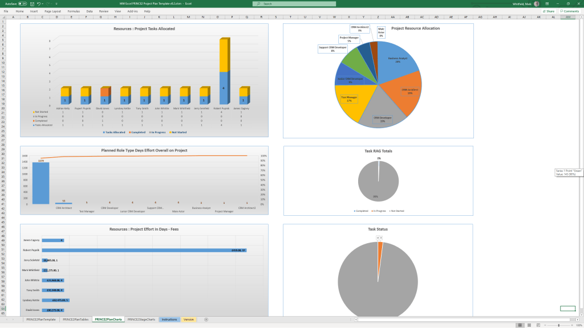Switch to Normal view icon in status bar
This screenshot has width=584, height=328.
click(x=520, y=325)
